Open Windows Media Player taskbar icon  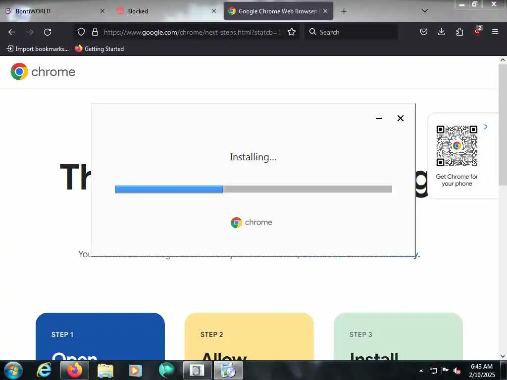click(x=136, y=370)
